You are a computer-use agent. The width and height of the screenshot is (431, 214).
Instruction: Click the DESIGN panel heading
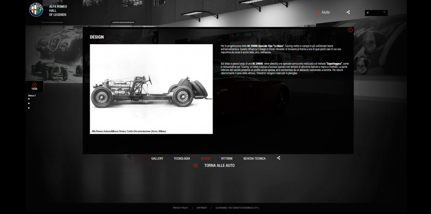click(x=97, y=37)
